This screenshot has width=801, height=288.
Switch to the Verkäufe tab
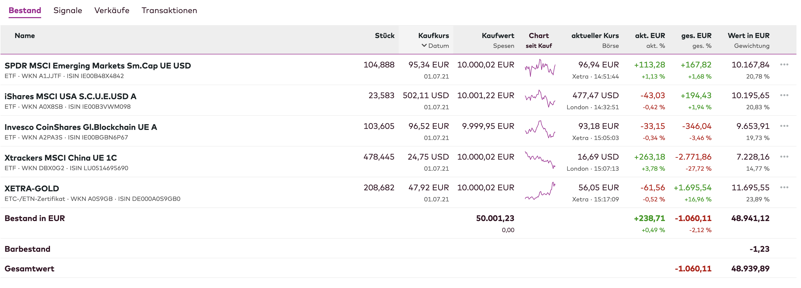[112, 11]
